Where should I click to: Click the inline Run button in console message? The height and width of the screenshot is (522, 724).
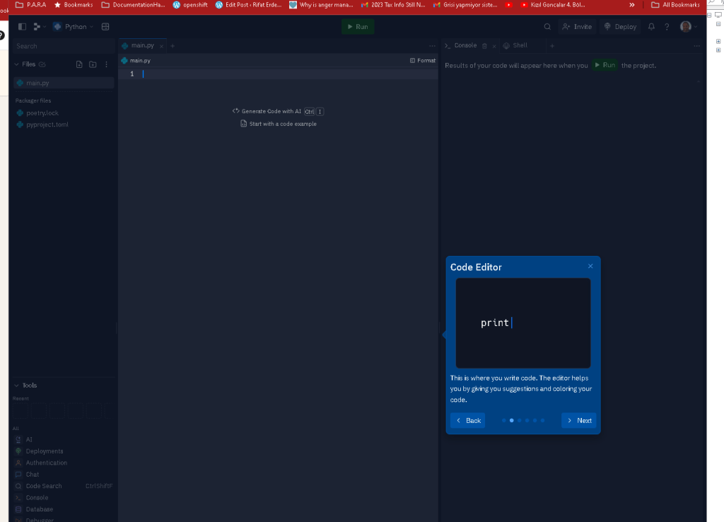(x=605, y=65)
